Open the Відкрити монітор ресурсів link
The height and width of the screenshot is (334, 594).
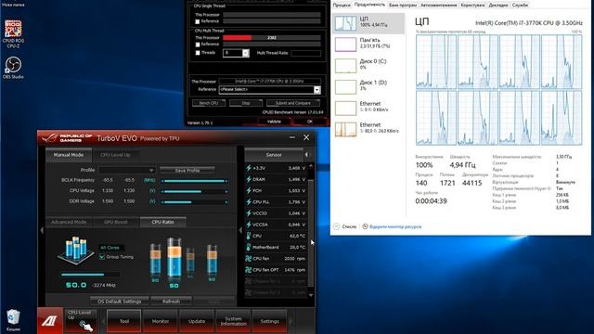pos(395,226)
